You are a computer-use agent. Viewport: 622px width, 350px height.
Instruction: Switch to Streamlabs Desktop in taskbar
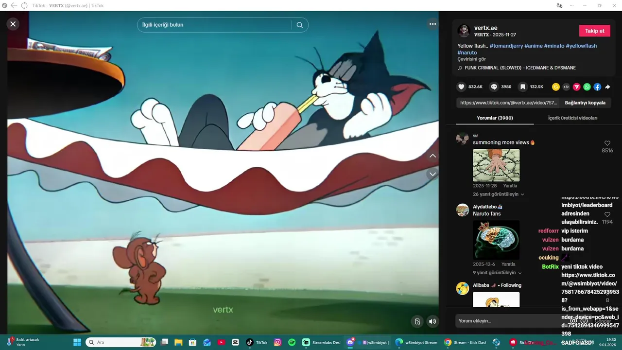321,342
